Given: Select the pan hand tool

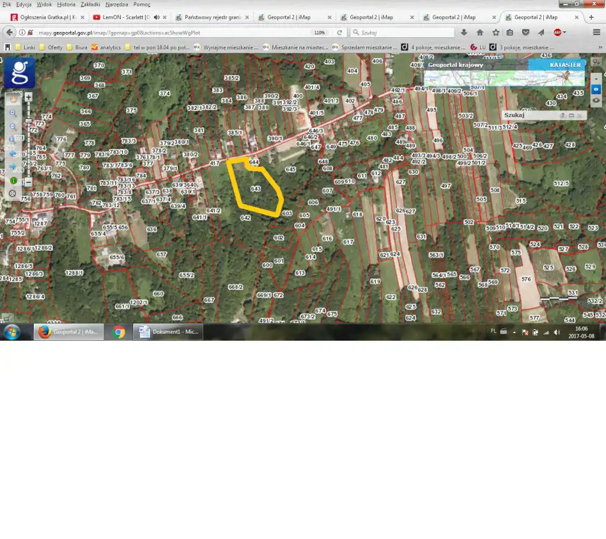Looking at the screenshot, I should 13,99.
